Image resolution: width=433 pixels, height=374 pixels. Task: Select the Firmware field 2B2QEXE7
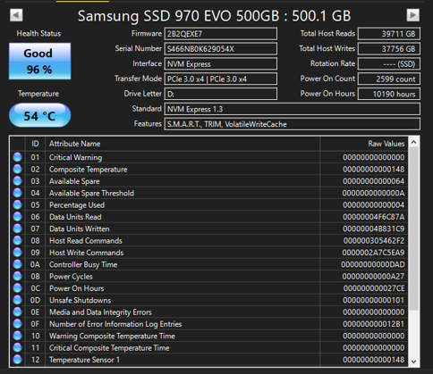coord(221,34)
